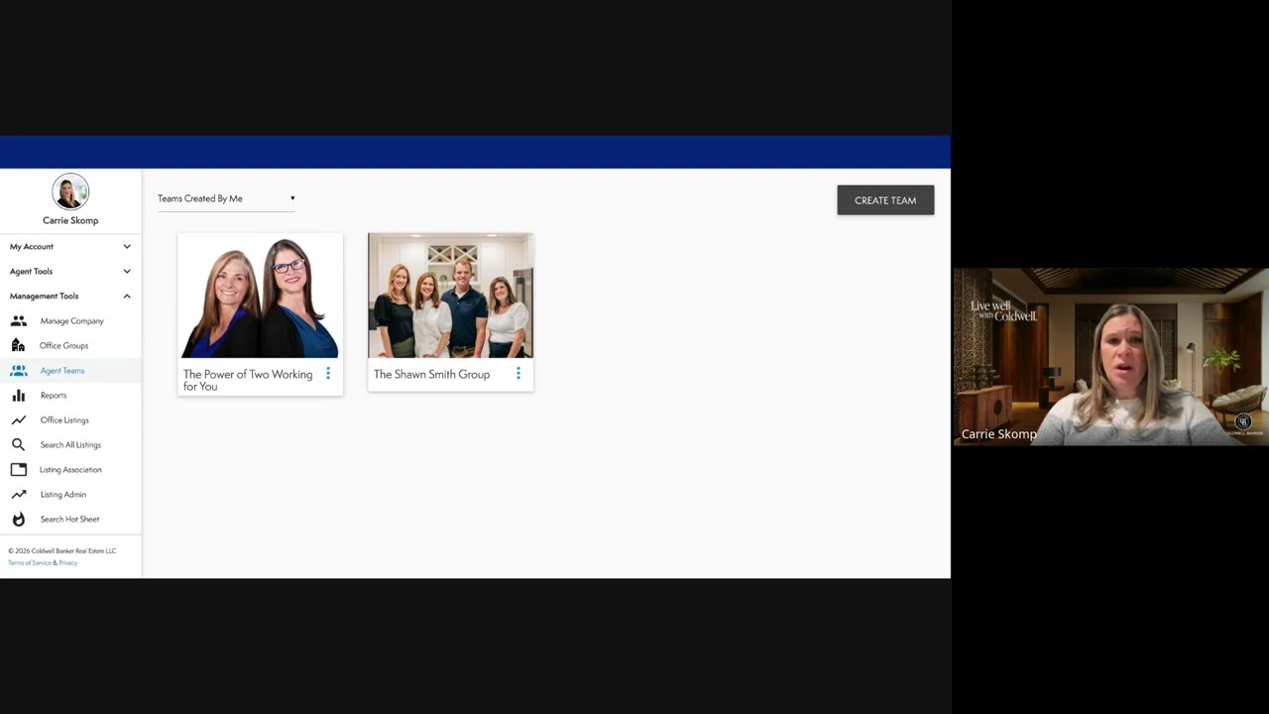Open Office Listings menu item
The image size is (1269, 714).
tap(70, 420)
